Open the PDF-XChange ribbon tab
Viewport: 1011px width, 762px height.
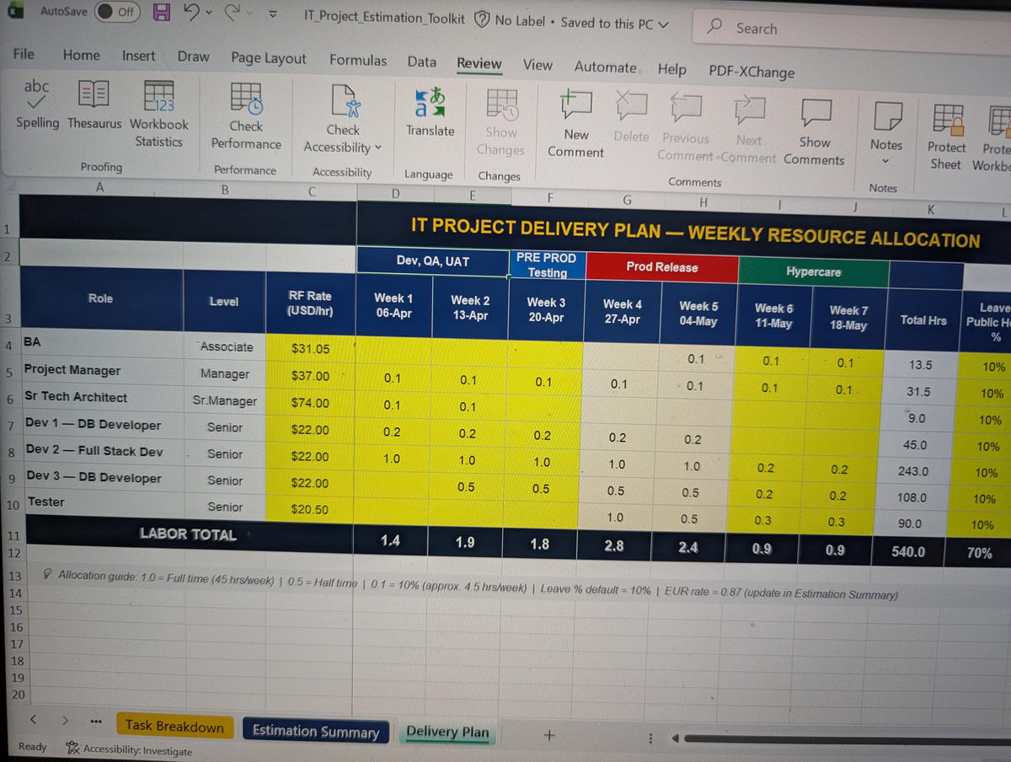coord(752,72)
